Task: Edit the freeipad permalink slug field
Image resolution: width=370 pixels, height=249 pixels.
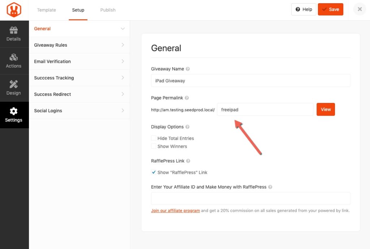Action: [x=265, y=110]
